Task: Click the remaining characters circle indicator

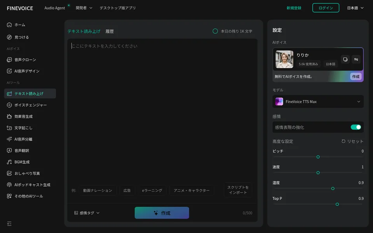Action: (x=215, y=31)
